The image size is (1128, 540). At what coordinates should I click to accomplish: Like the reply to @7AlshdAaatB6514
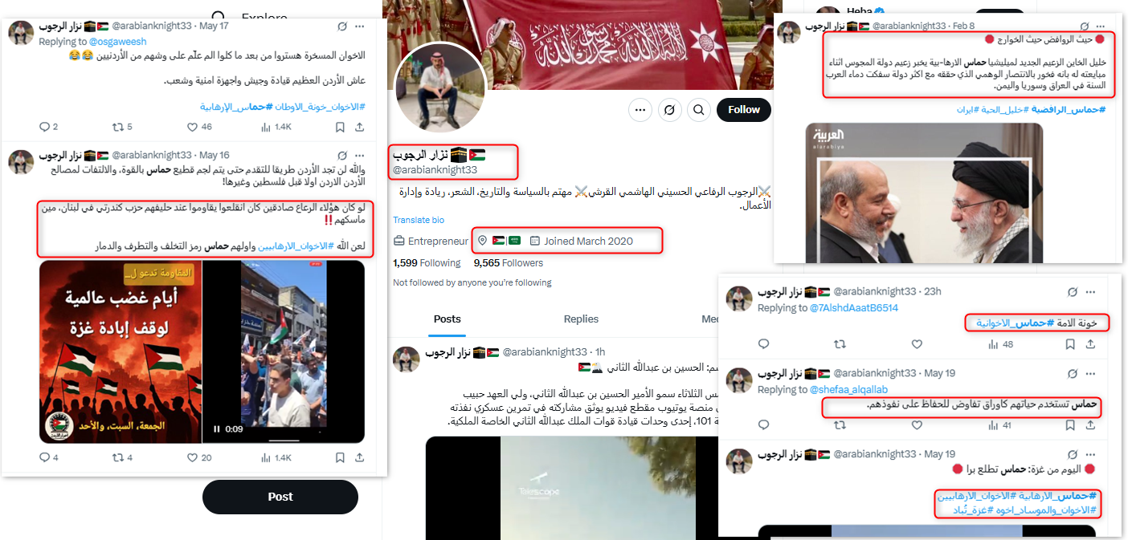[x=917, y=344]
